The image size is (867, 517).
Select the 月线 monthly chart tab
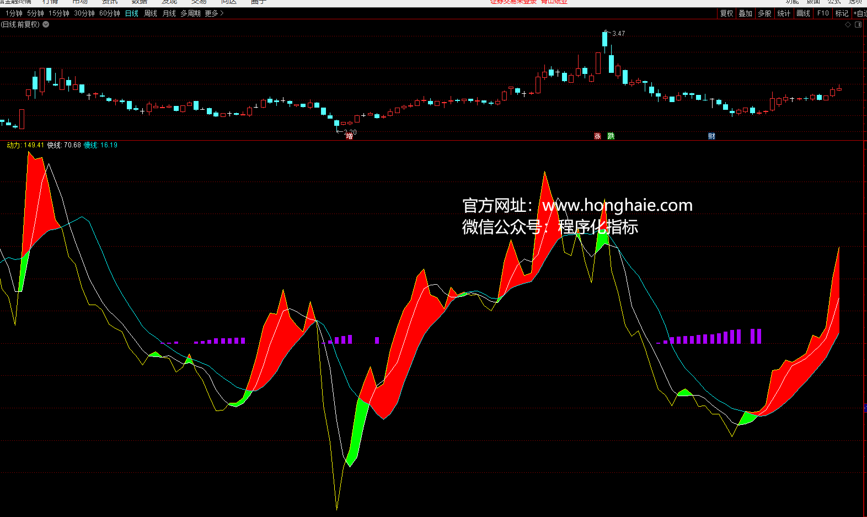point(169,13)
